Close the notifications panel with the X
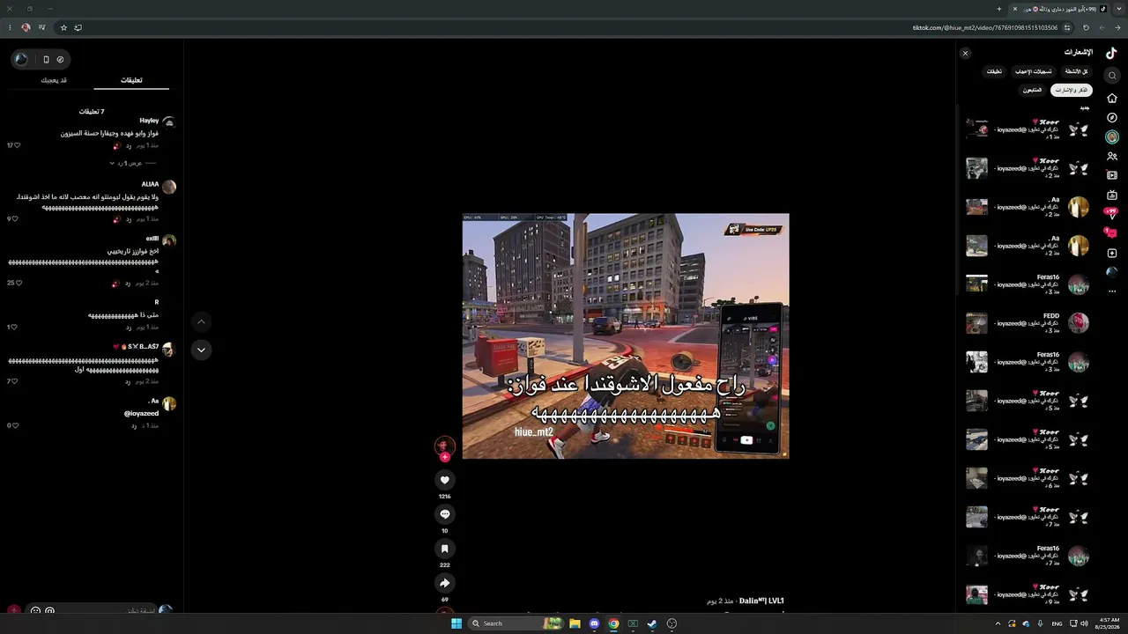The width and height of the screenshot is (1128, 634). coord(965,53)
